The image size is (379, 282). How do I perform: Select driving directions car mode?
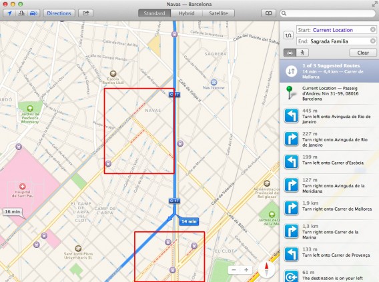[x=290, y=53]
